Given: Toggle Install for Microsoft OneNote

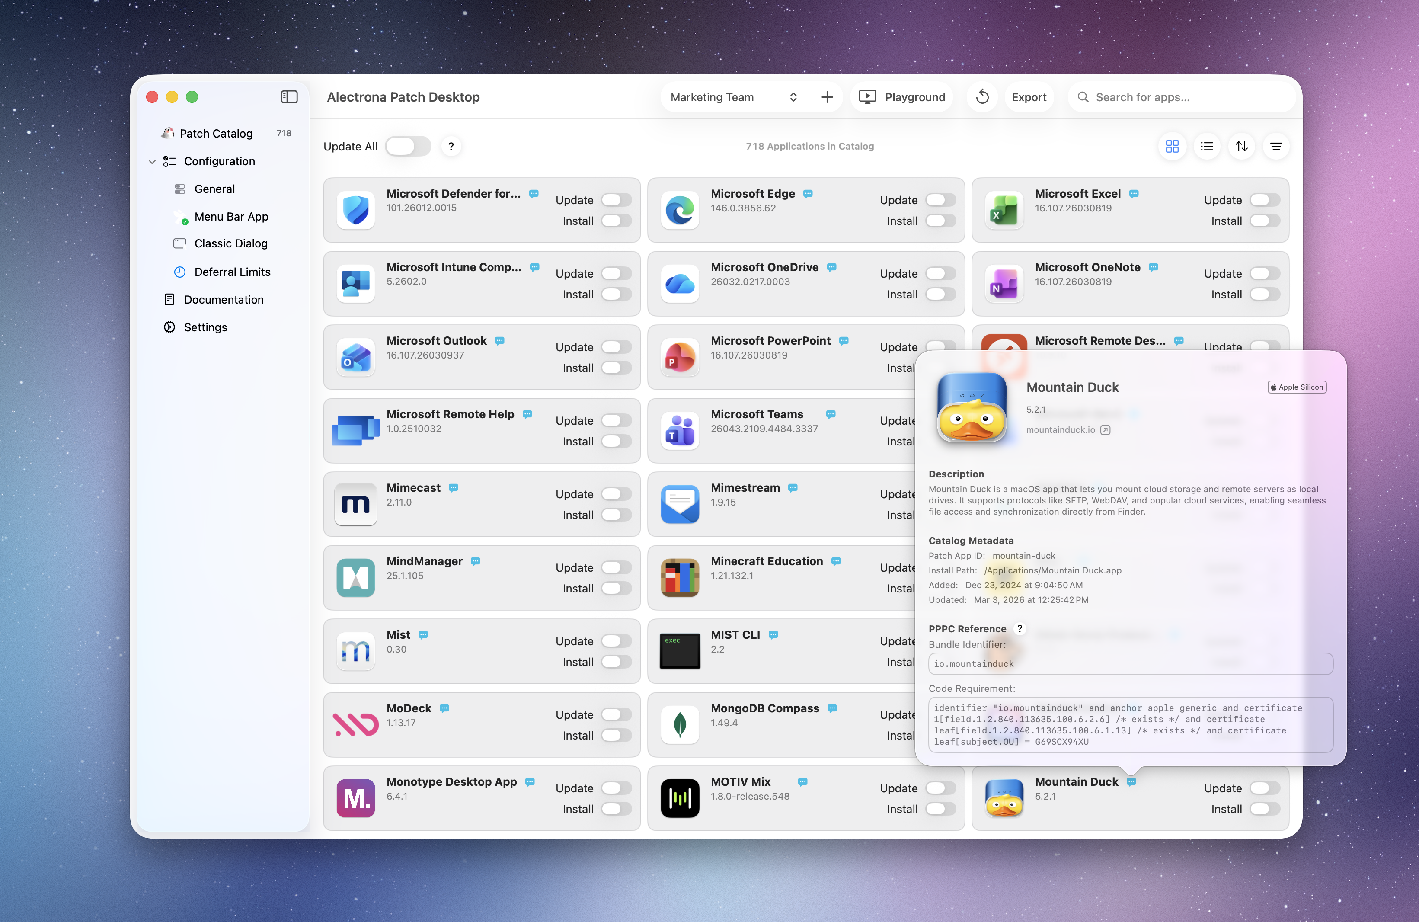Looking at the screenshot, I should [x=1265, y=294].
